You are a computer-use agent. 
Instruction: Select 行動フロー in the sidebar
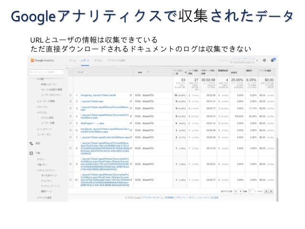(x=43, y=165)
